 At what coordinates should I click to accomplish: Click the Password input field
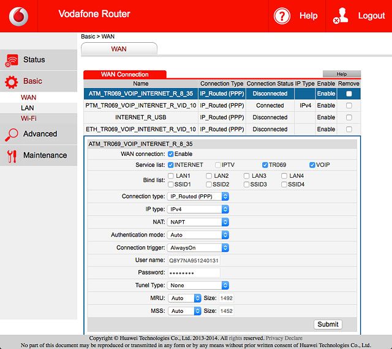click(x=194, y=273)
